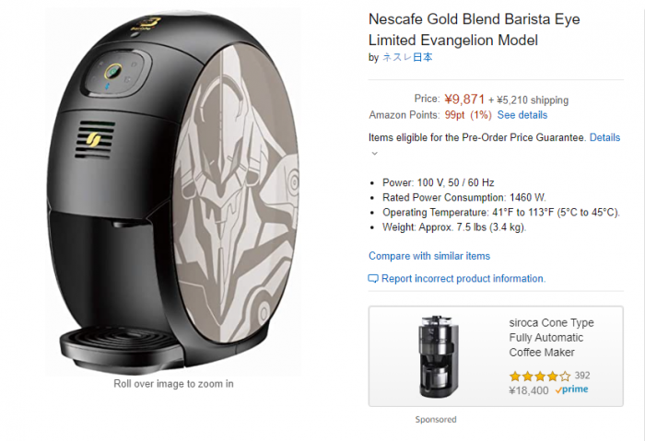
Task: Click Compare with similar items
Action: pos(429,256)
